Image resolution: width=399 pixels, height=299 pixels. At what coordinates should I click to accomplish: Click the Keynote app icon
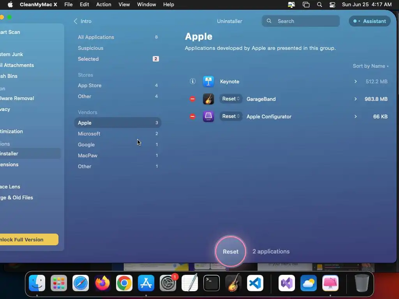point(208,82)
